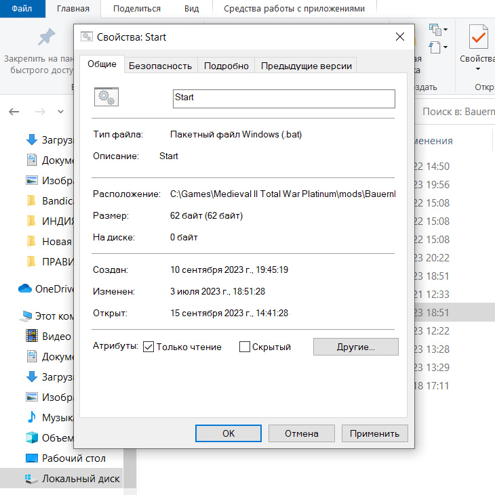Select Pictures in Quick Access sidebar
The height and width of the screenshot is (495, 495).
click(x=49, y=180)
